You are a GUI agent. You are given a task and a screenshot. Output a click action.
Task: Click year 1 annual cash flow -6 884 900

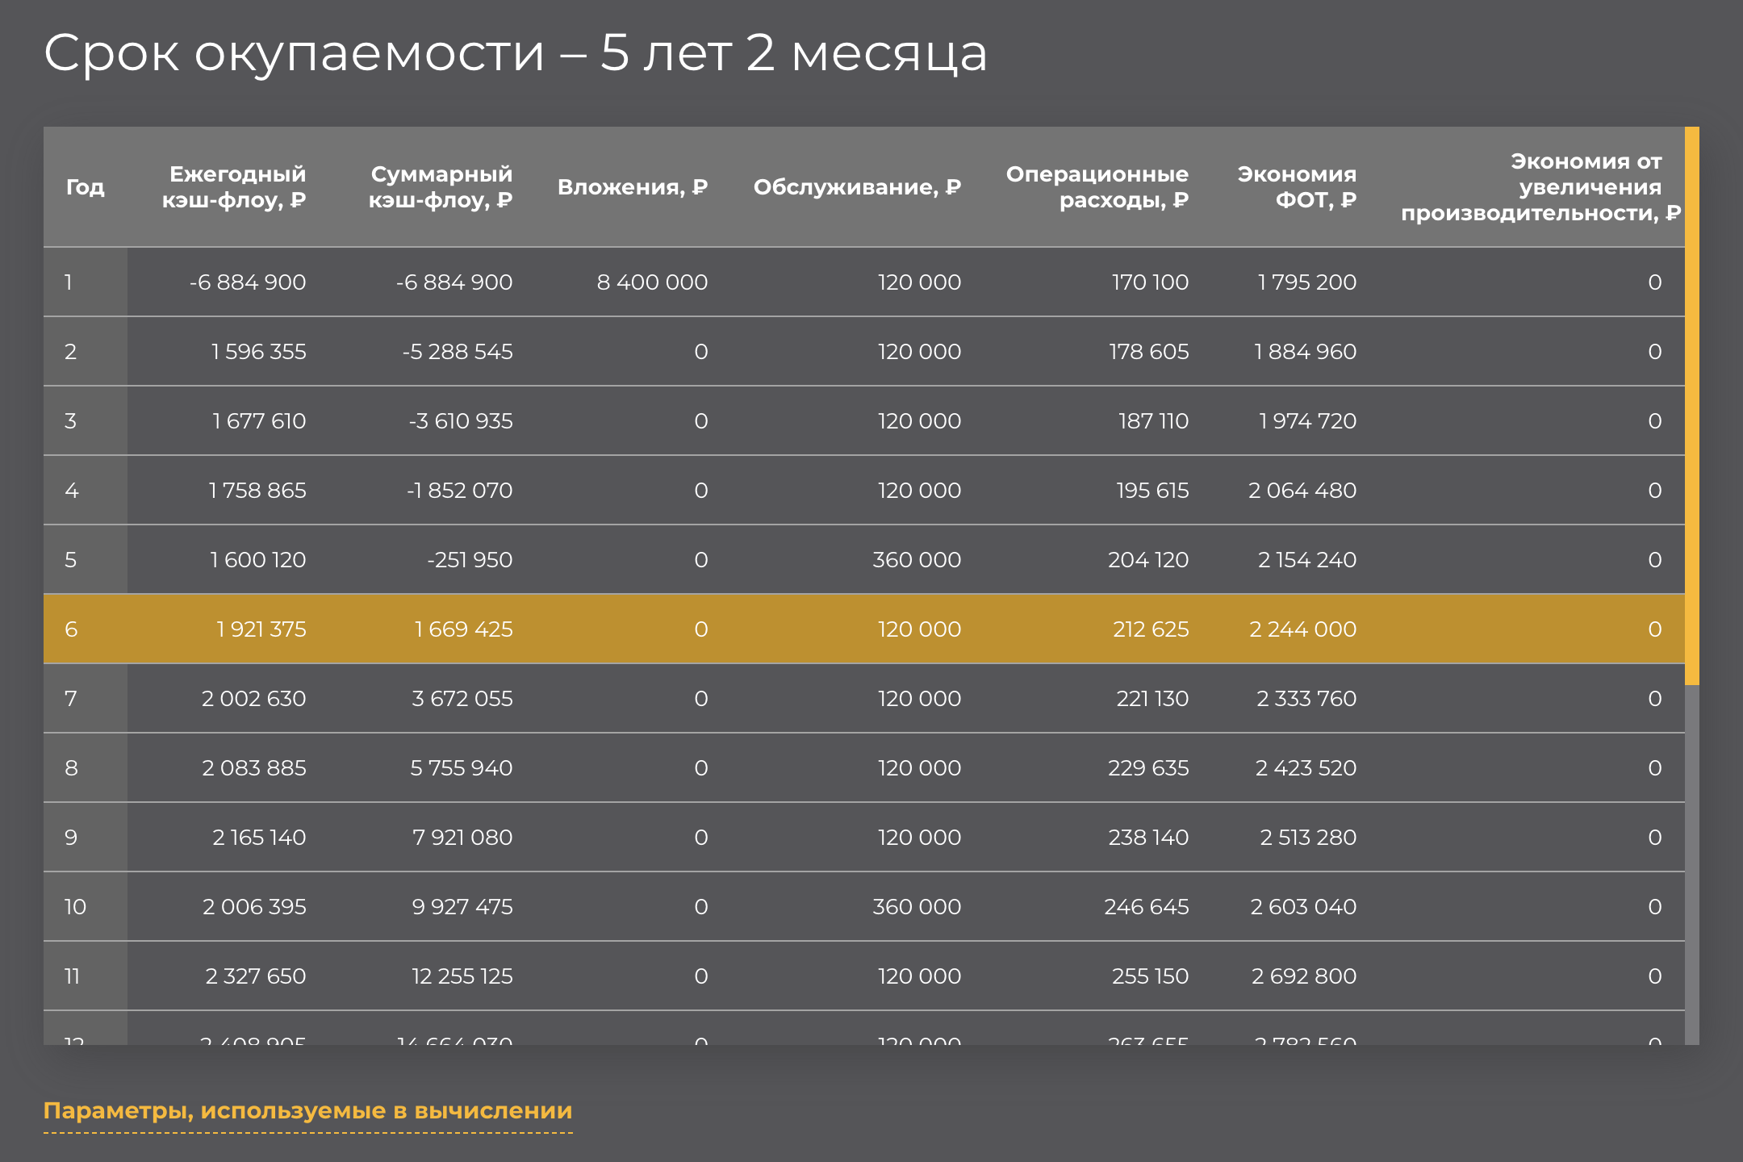[x=248, y=282]
